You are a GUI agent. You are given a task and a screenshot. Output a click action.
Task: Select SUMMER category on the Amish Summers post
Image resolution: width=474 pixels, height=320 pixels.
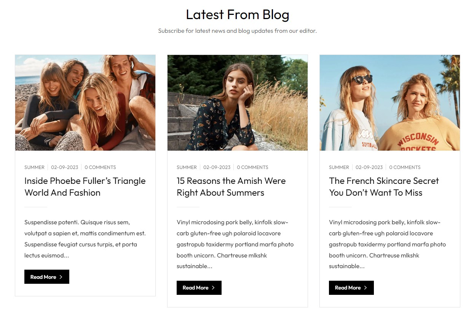[187, 167]
